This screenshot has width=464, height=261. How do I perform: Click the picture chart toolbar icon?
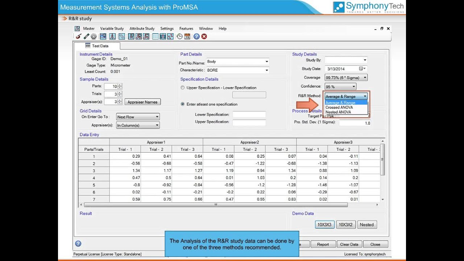[103, 36]
